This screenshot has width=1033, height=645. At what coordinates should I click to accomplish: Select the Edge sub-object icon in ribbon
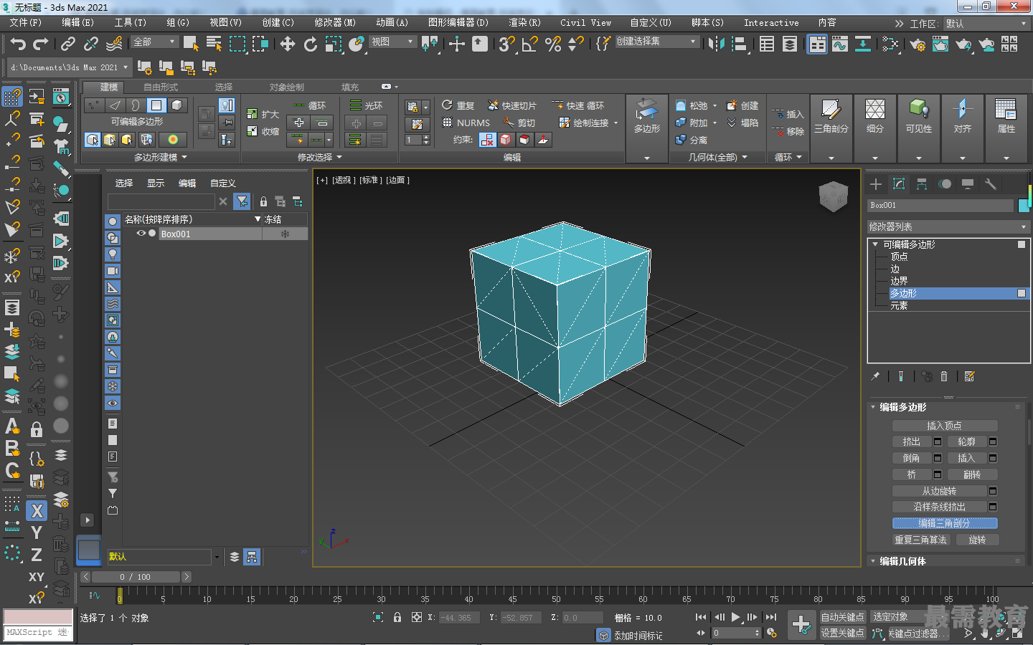115,105
